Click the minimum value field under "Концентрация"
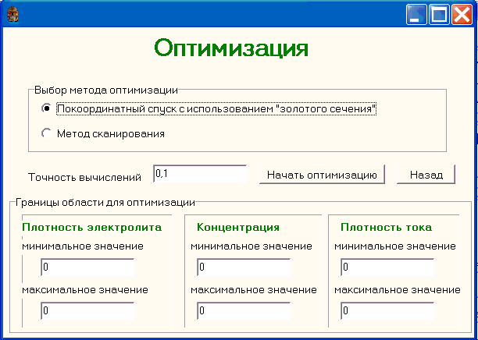The width and height of the screenshot is (478, 340). click(x=244, y=267)
